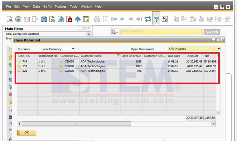The width and height of the screenshot is (237, 141).
Task: Click the OK button
Action: pos(27,133)
